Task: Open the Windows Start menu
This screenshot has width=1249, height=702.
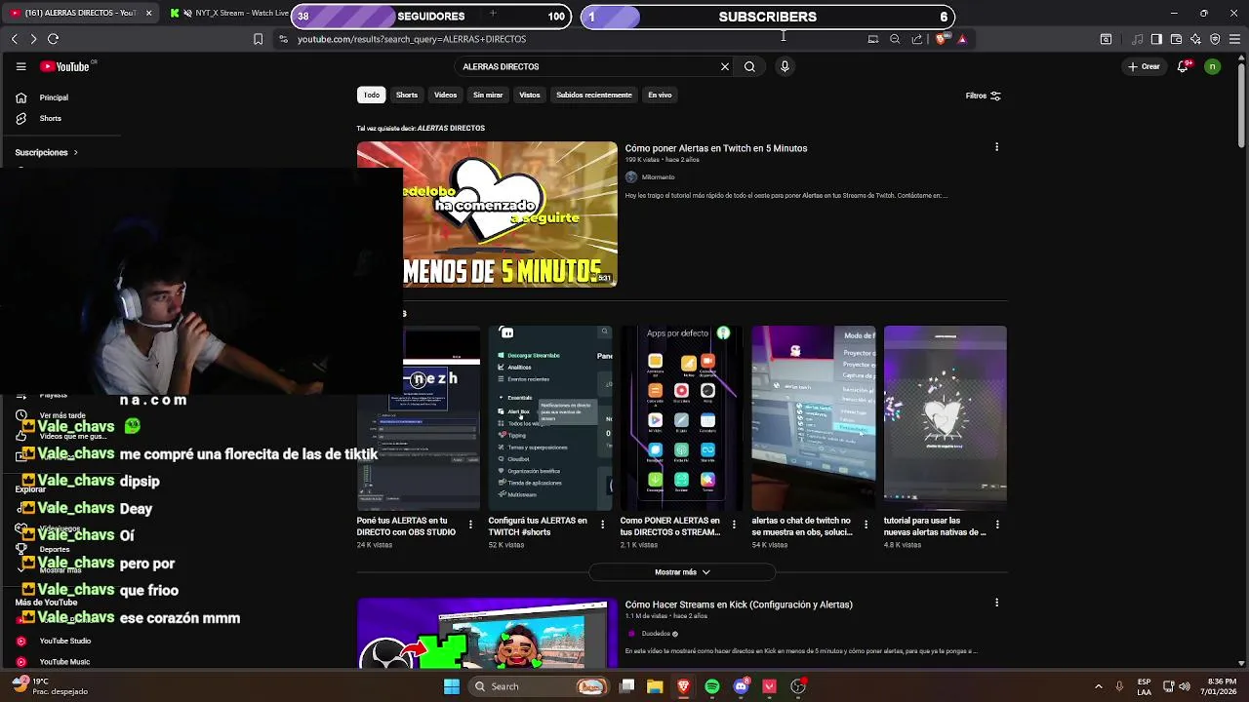Action: 452,686
